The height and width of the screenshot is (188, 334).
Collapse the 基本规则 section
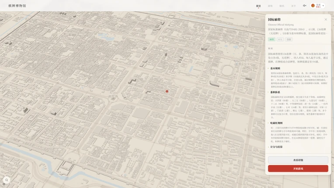[275, 68]
